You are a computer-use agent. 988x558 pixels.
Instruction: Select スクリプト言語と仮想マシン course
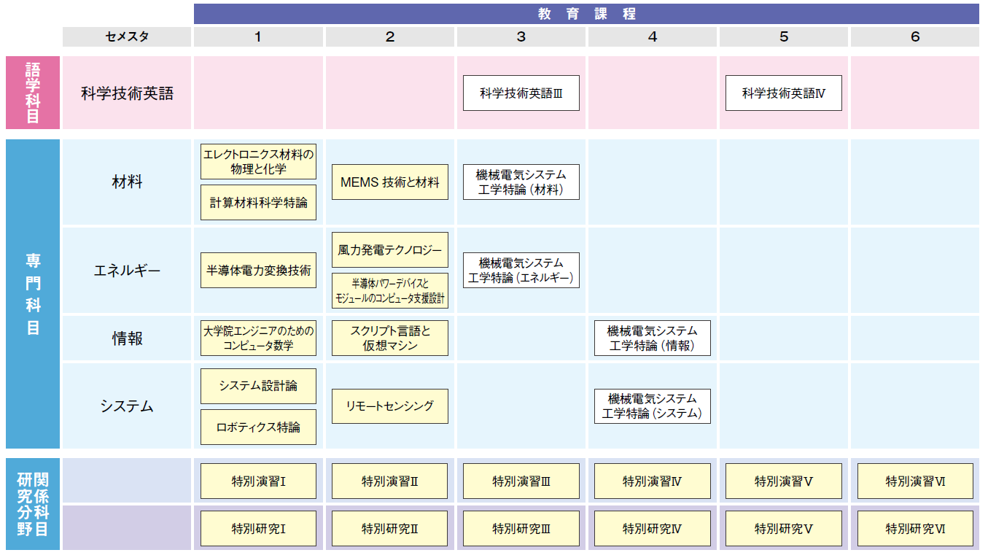tap(390, 338)
